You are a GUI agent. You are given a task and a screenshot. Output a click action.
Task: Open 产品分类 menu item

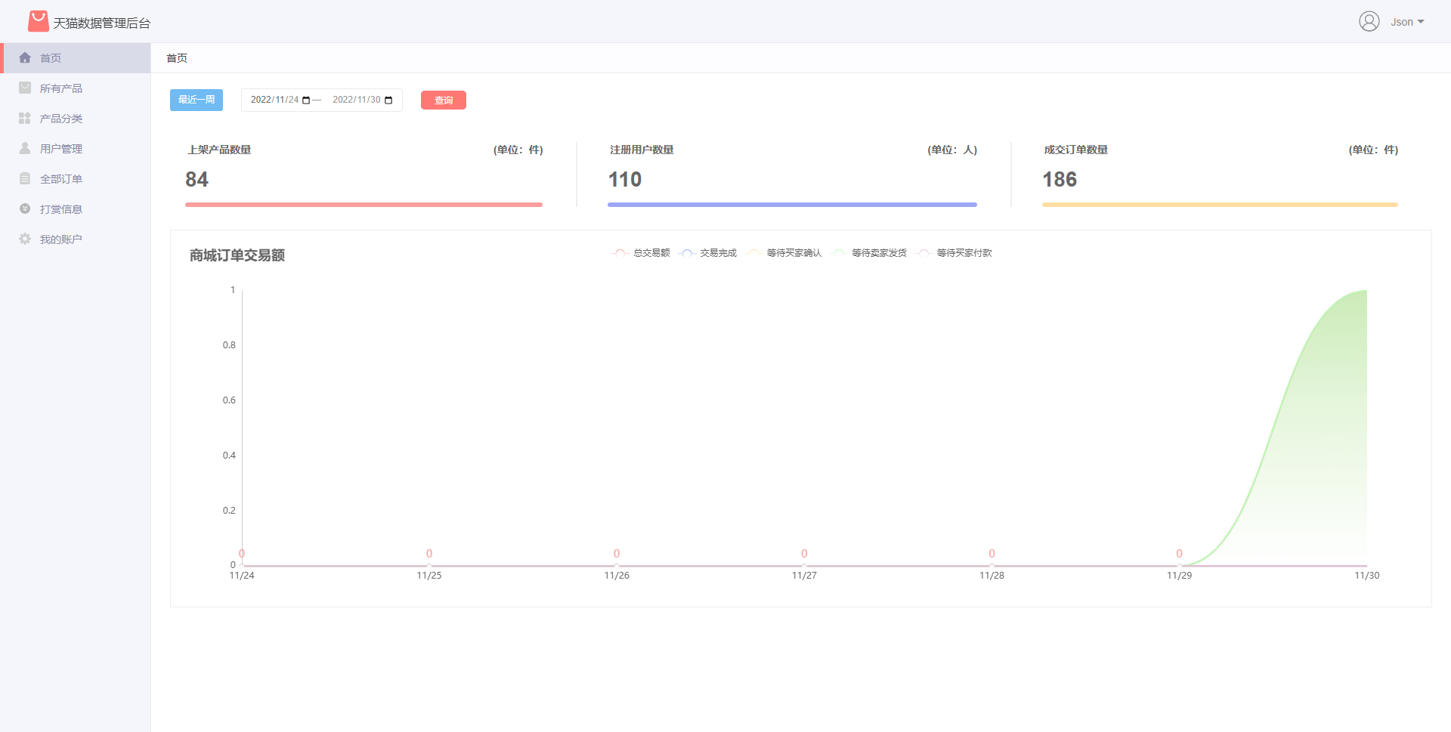click(76, 119)
